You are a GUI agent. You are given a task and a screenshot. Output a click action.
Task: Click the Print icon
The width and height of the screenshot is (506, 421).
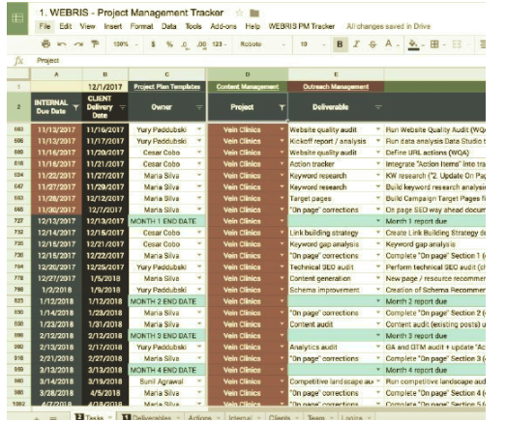45,43
